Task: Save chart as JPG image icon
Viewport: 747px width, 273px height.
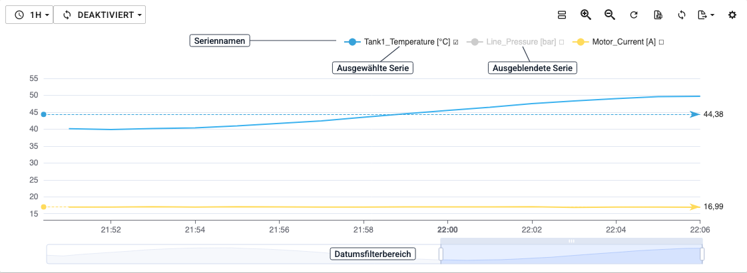Action: pos(658,15)
